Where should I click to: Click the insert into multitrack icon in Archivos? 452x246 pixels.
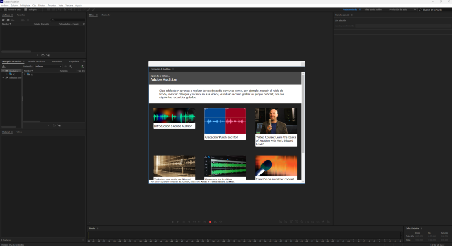(x=23, y=20)
